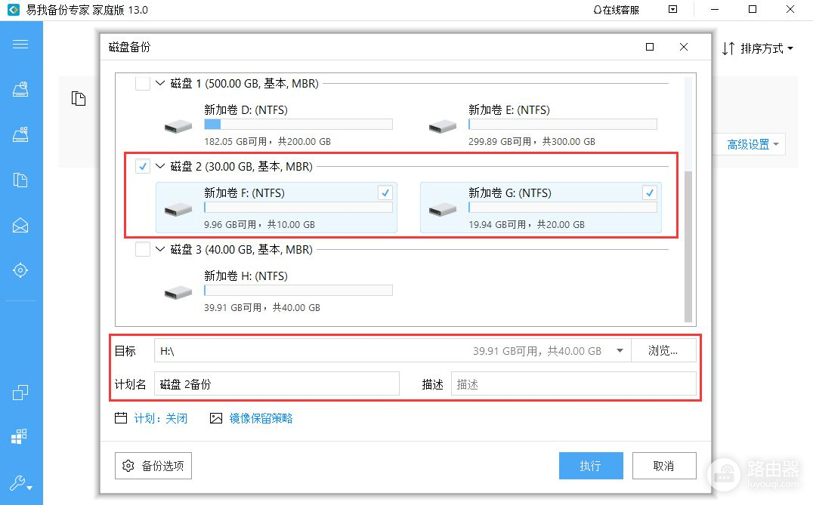Open the 目标 H:\ destination dropdown
Viewport: 813px width, 505px height.
point(620,351)
